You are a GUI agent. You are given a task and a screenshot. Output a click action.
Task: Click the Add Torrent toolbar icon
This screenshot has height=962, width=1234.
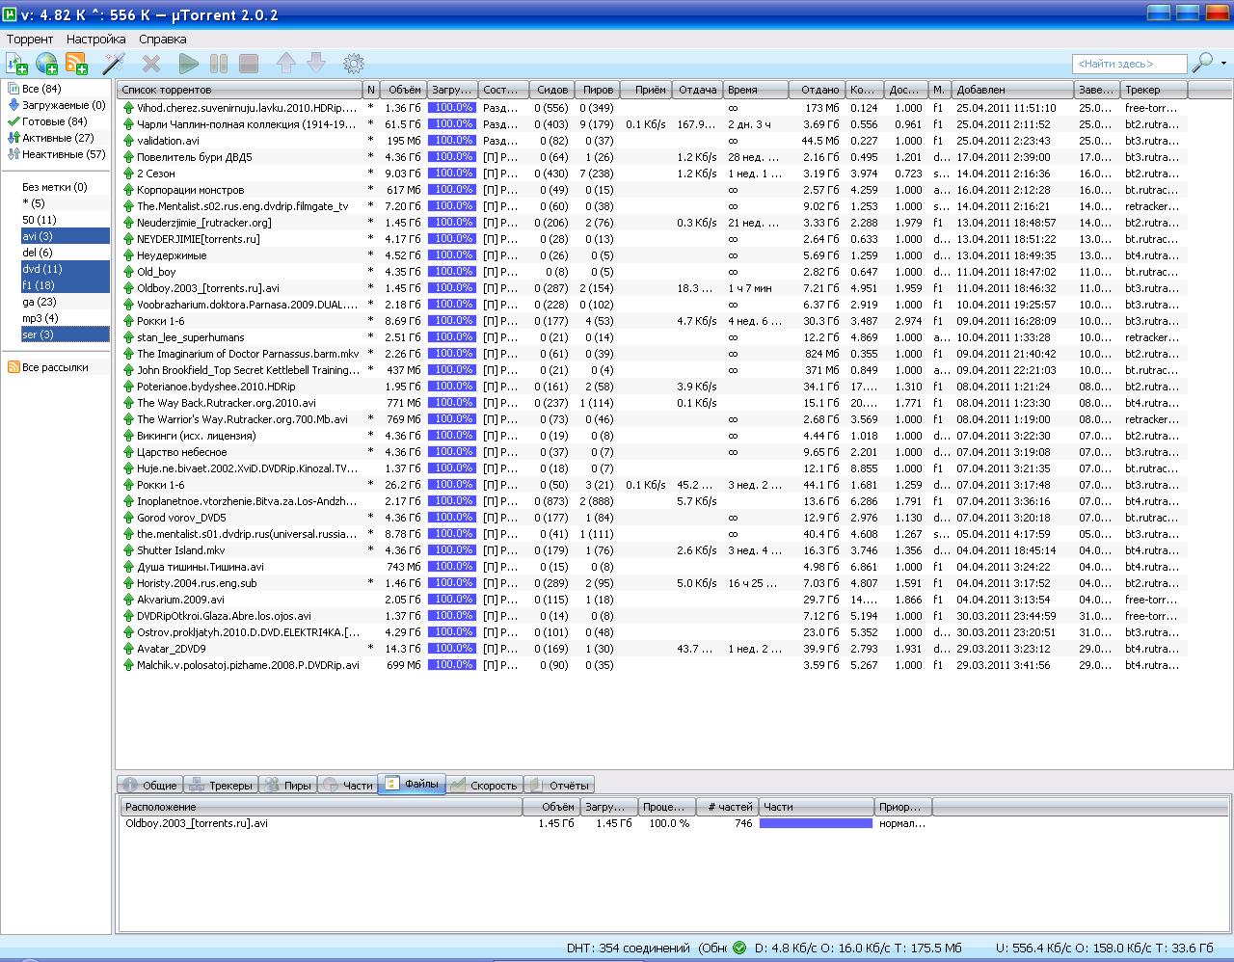[x=16, y=64]
